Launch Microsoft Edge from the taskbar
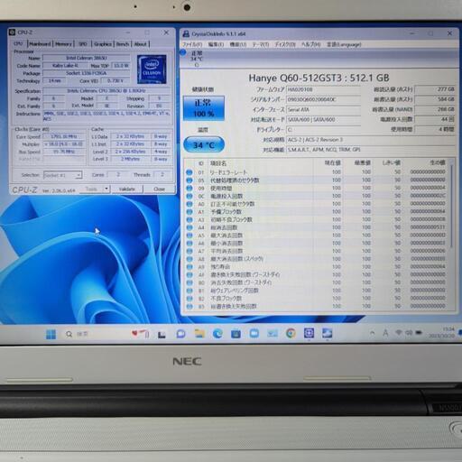This screenshot has height=462, width=462. click(217, 333)
